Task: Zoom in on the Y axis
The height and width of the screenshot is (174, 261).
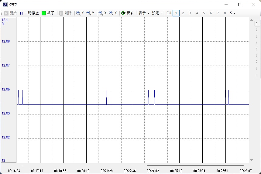Action: [80, 13]
